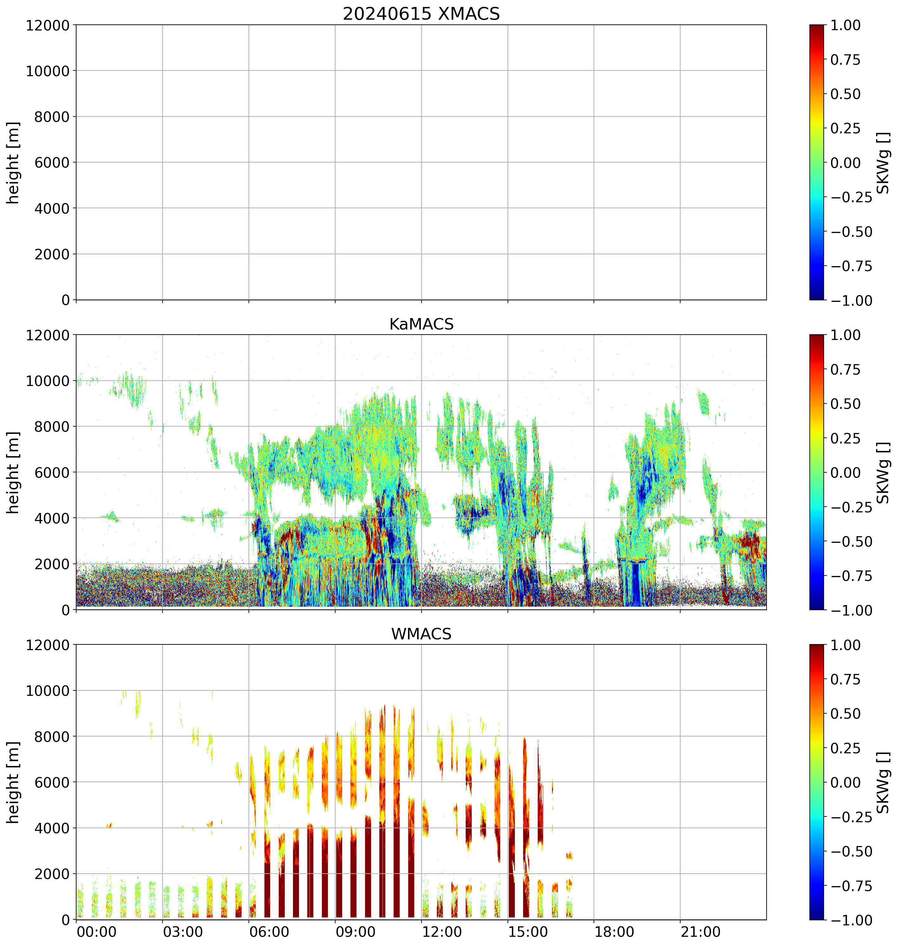Click the 12000 tick on XMACS axis
This screenshot has height=946, width=898.
[47, 25]
